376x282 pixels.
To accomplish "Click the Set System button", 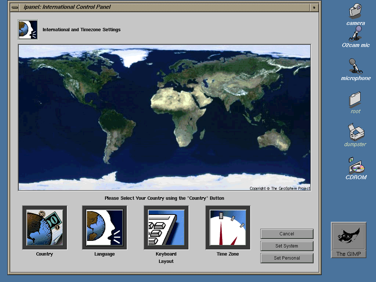I will pos(287,246).
